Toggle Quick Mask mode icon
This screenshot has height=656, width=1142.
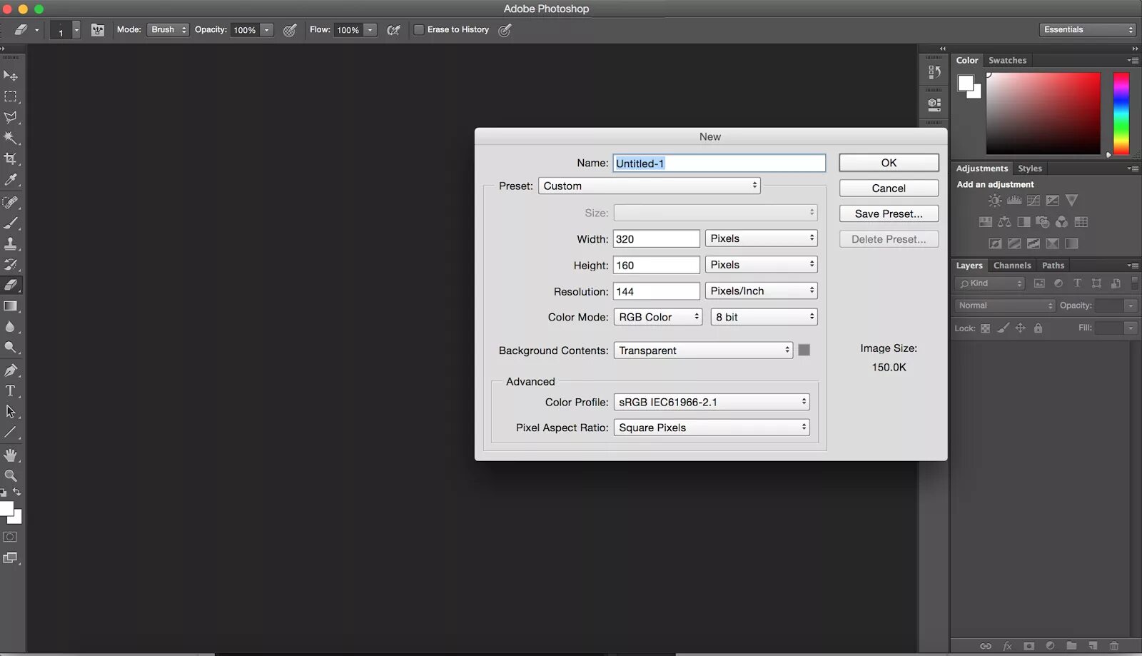tap(10, 537)
